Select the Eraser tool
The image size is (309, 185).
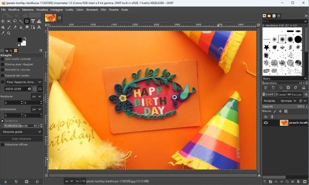tap(15, 27)
